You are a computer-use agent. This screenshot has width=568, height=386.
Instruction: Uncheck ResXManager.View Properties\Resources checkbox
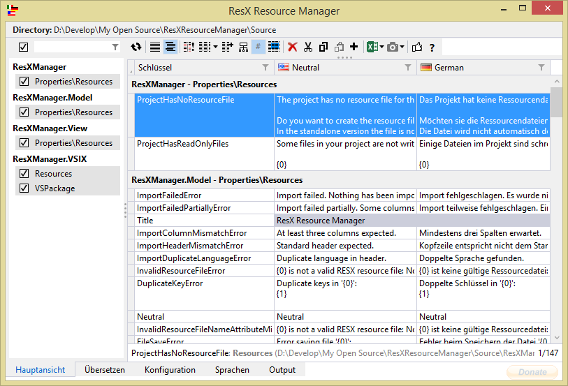click(24, 143)
